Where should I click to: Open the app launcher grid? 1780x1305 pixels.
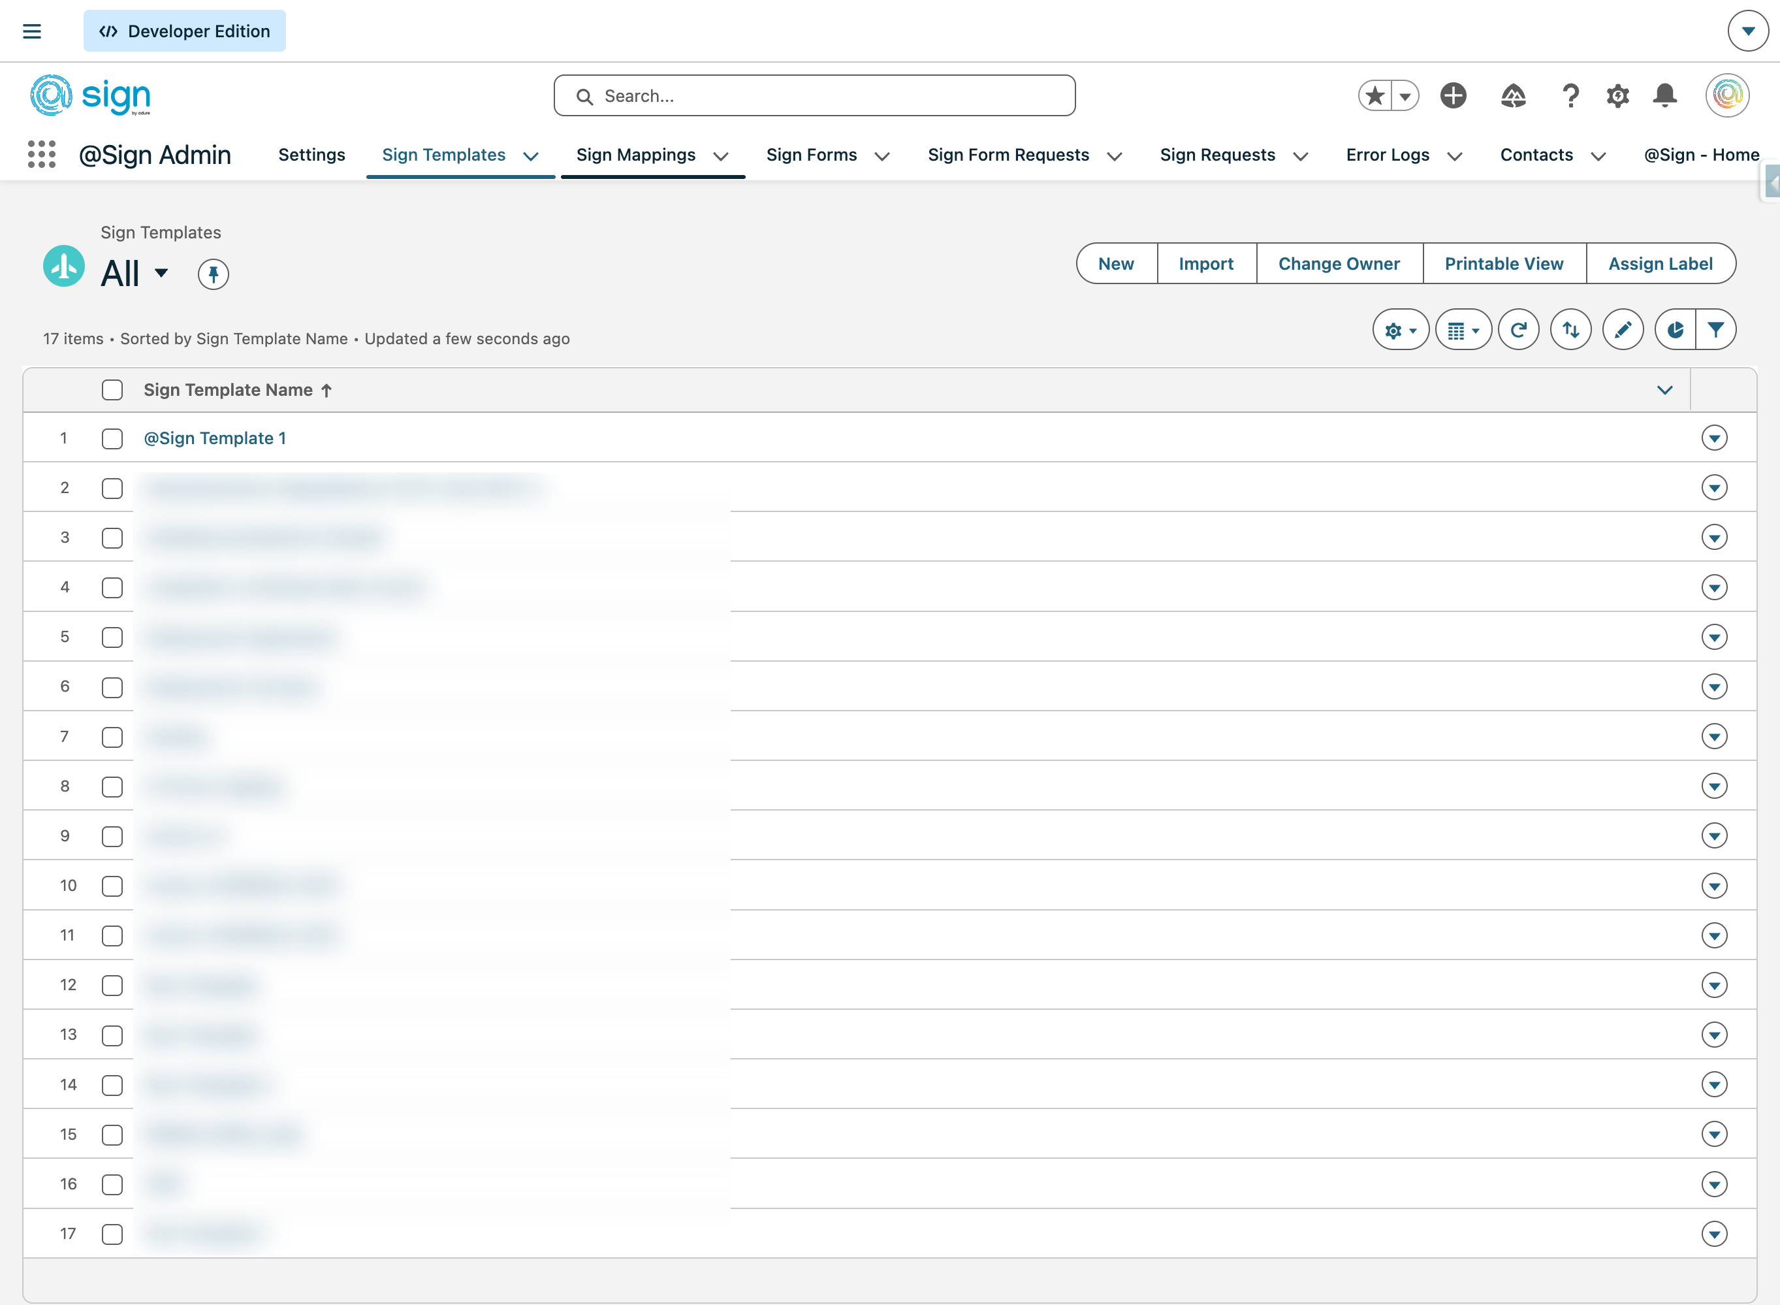click(x=42, y=155)
